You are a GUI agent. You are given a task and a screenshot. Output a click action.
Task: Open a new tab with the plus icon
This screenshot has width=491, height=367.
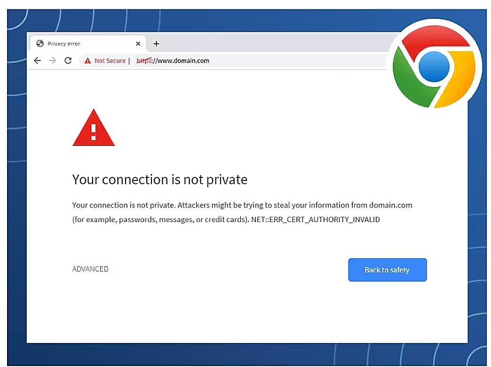point(157,44)
